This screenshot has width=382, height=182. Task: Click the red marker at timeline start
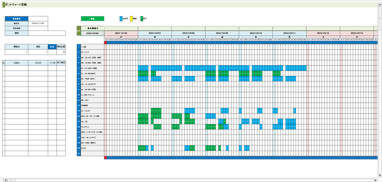pyautogui.click(x=106, y=42)
